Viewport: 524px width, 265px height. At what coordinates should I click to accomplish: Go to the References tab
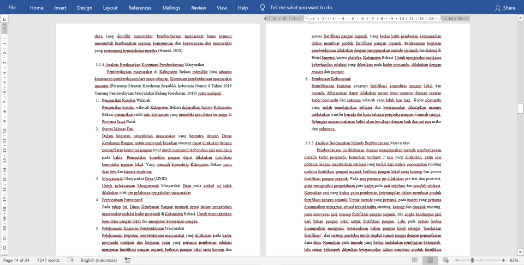[x=140, y=7]
